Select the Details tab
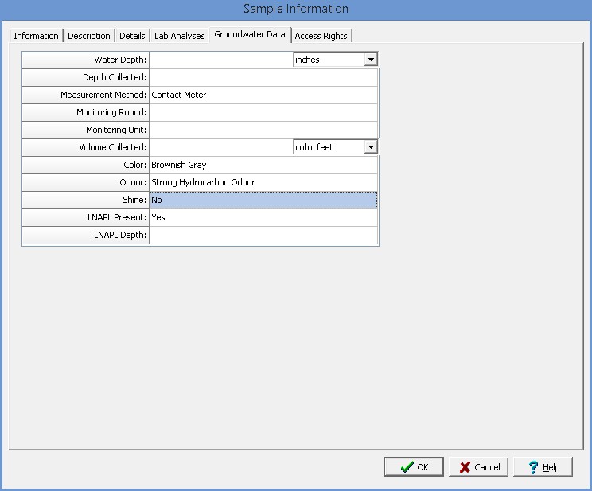Viewport: 592px width, 491px height. point(132,36)
